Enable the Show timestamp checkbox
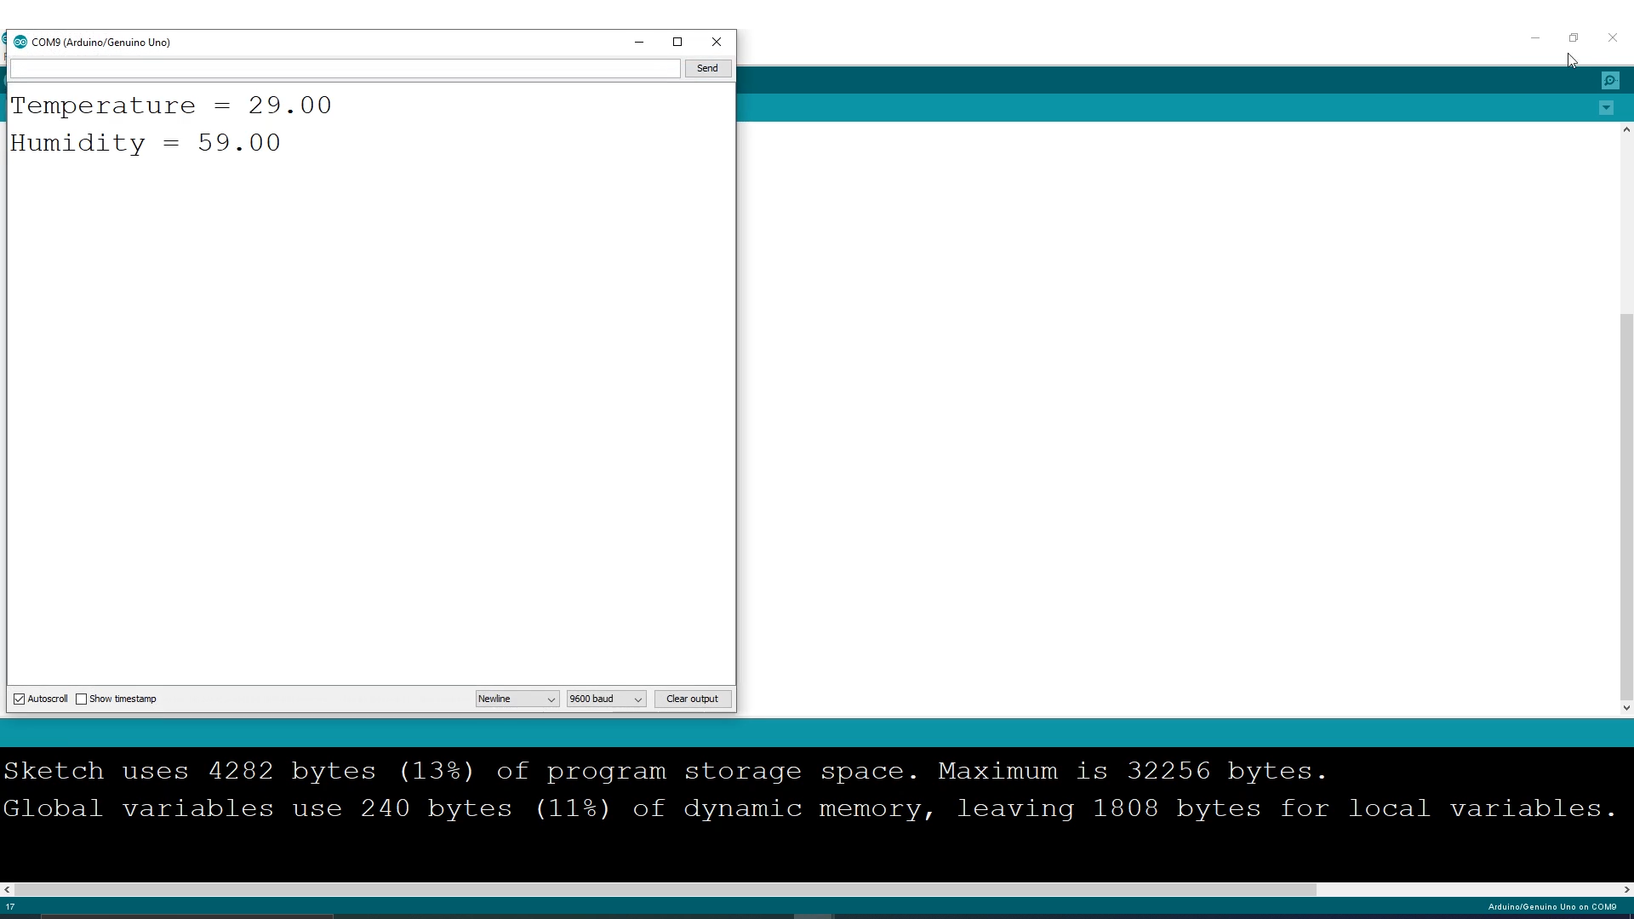 82,699
